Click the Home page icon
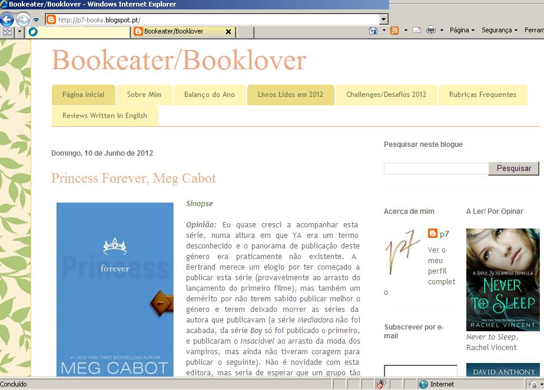The height and width of the screenshot is (390, 544). pos(373,31)
